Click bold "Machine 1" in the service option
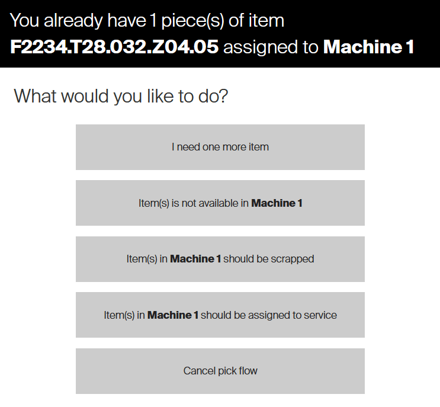This screenshot has width=440, height=407. 173,315
